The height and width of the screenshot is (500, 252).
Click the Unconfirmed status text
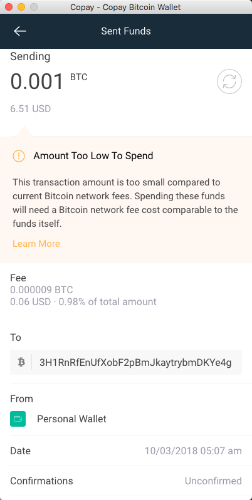213,481
